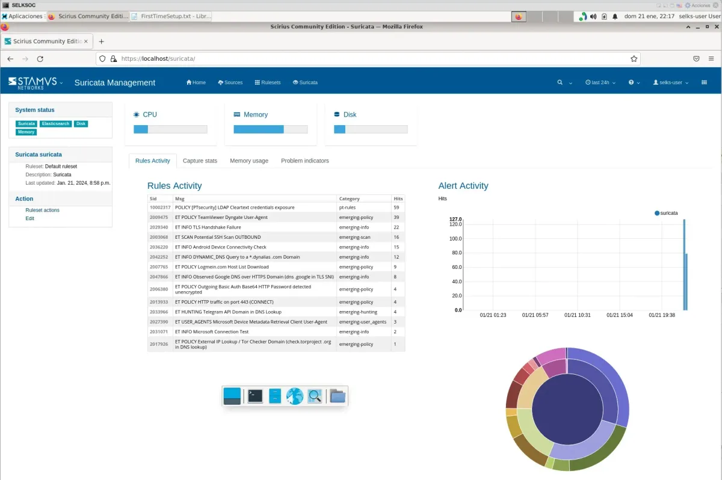This screenshot has height=480, width=722.
Task: Click the Elasticsearch status badge
Action: pos(55,124)
